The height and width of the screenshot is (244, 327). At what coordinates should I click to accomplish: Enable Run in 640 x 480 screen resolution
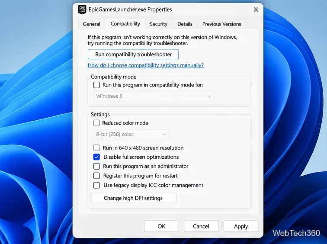point(96,148)
